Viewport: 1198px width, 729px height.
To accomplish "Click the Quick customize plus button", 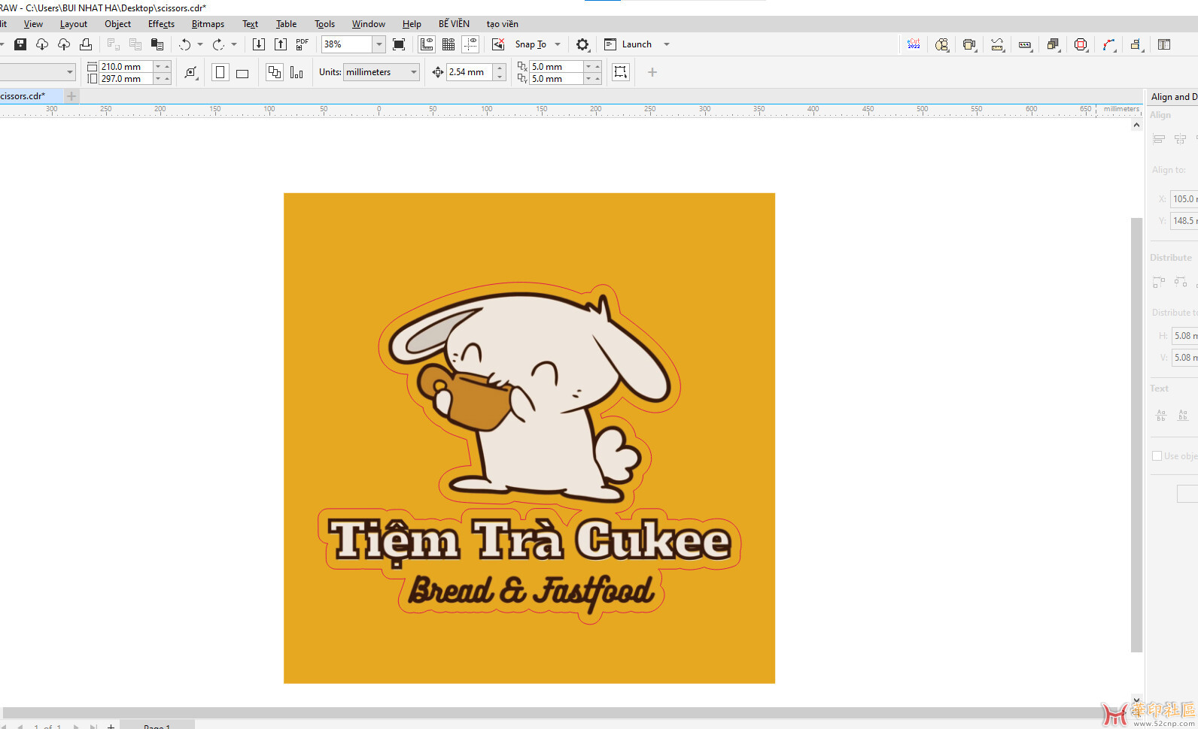I will pyautogui.click(x=652, y=72).
